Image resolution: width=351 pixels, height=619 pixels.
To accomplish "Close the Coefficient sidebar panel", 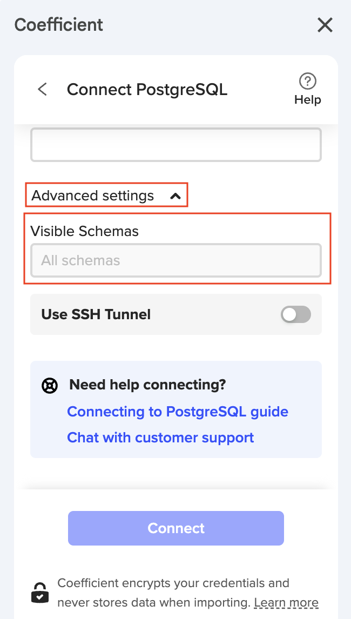I will [x=325, y=25].
